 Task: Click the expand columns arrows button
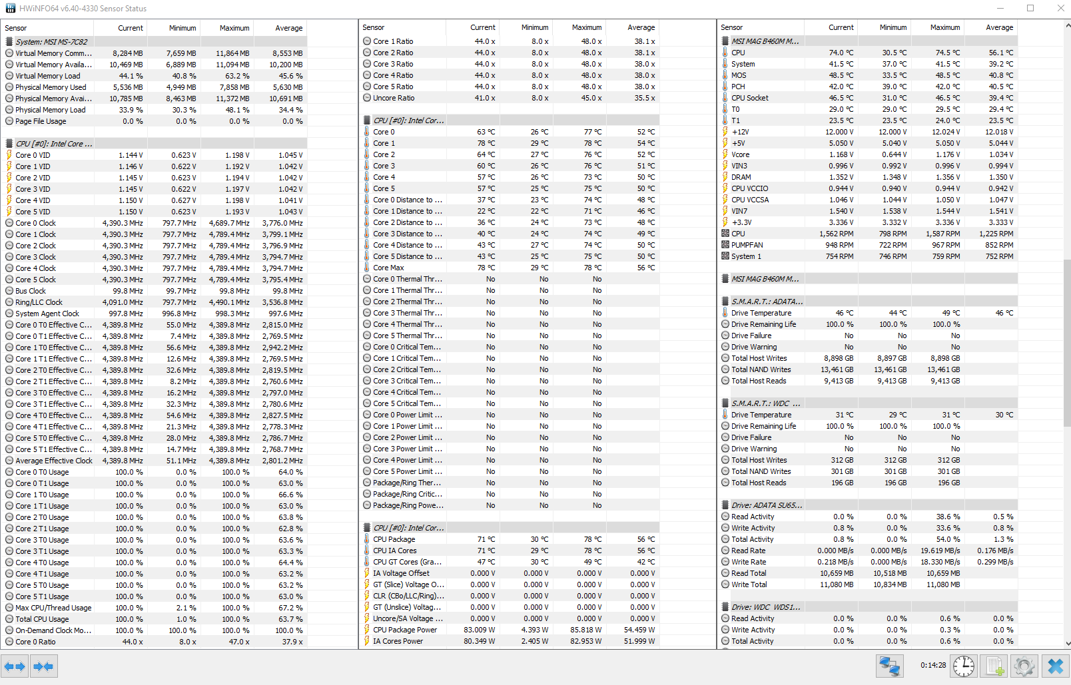click(15, 666)
